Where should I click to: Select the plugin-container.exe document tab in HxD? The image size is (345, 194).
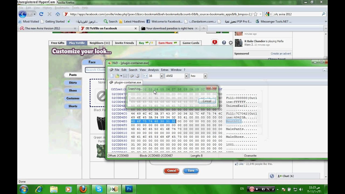(x=125, y=82)
